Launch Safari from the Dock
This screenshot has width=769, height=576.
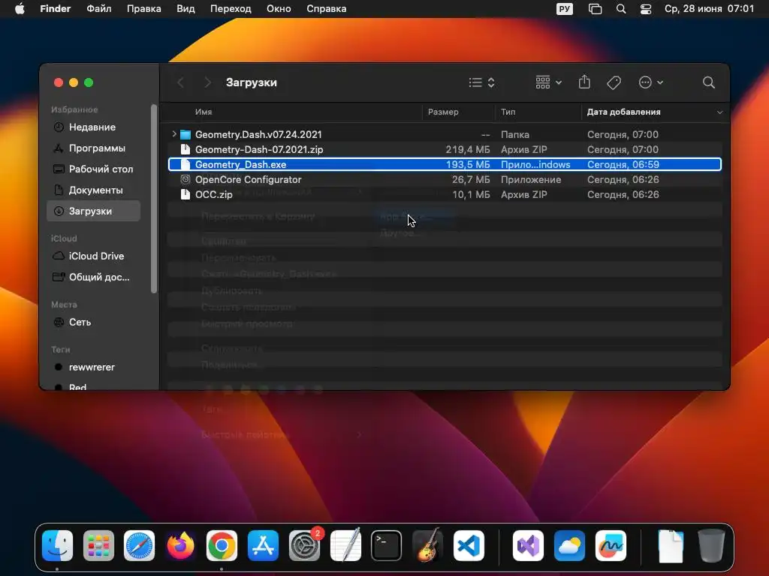tap(139, 546)
